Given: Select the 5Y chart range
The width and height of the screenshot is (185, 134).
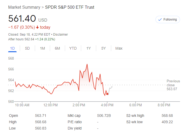Looking at the screenshot, I should [x=104, y=48].
